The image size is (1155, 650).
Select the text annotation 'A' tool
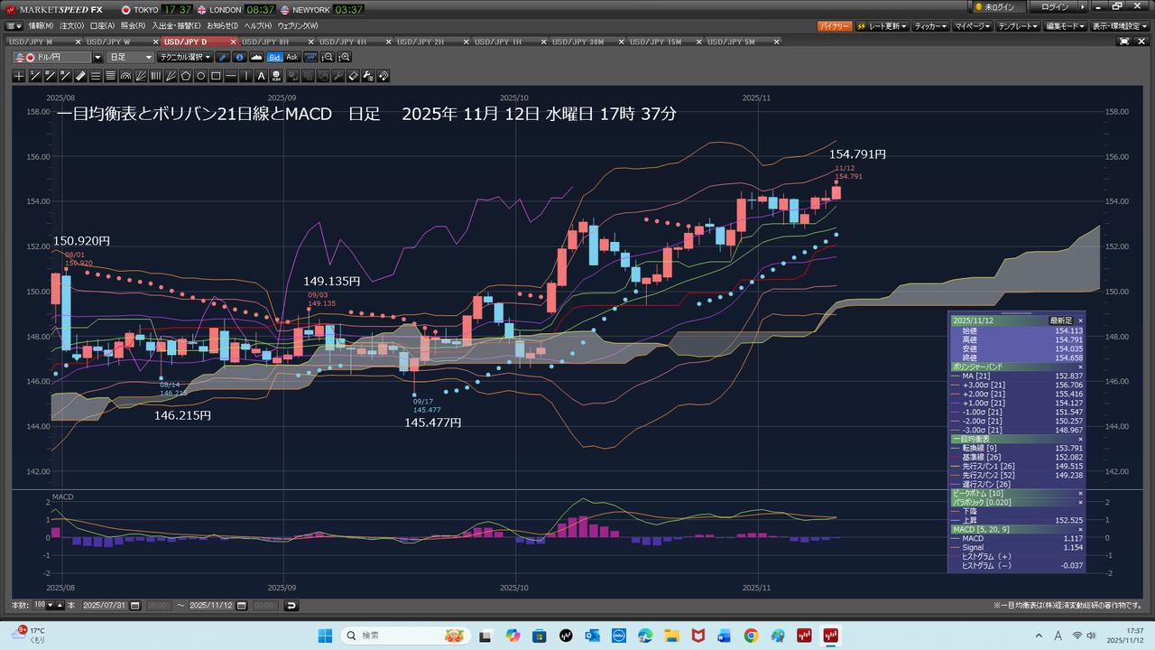(x=262, y=76)
